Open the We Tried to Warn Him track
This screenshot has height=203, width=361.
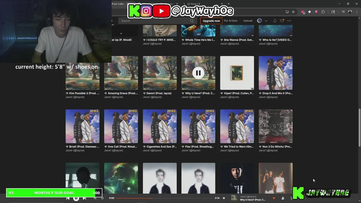[239, 147]
